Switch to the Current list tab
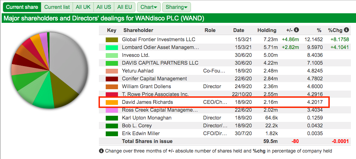This screenshot has height=159, width=356. [x=57, y=7]
